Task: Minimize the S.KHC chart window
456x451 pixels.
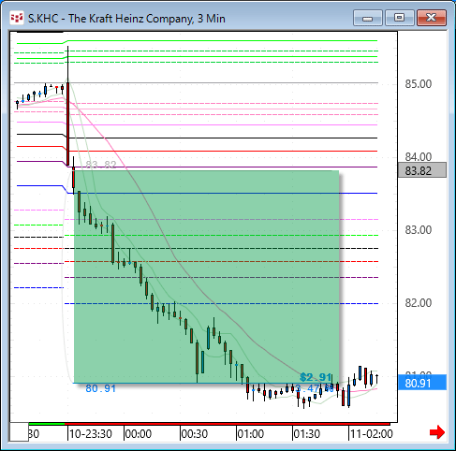Action: click(x=368, y=18)
